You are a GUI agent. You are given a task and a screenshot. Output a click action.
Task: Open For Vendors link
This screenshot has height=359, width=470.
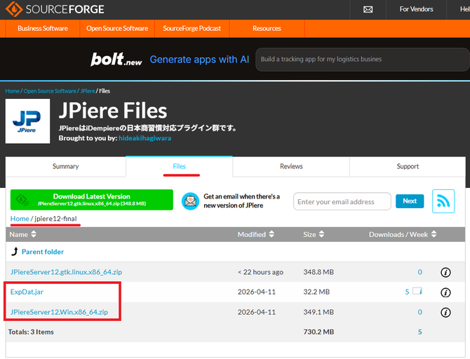(416, 9)
